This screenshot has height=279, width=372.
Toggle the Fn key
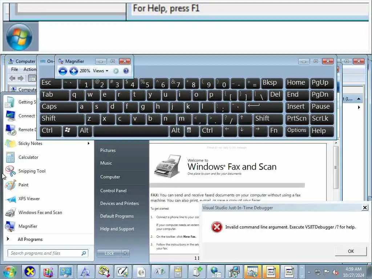[x=276, y=131]
